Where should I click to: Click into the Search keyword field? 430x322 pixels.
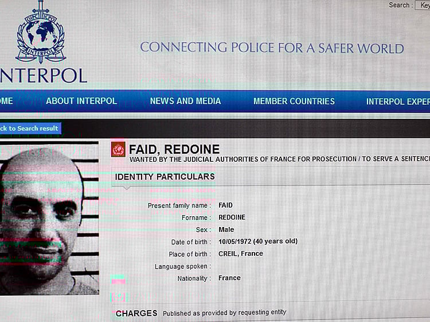pyautogui.click(x=423, y=5)
